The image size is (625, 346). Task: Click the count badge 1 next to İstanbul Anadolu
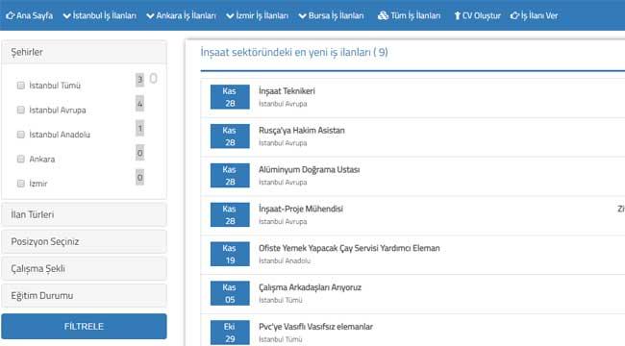point(140,129)
